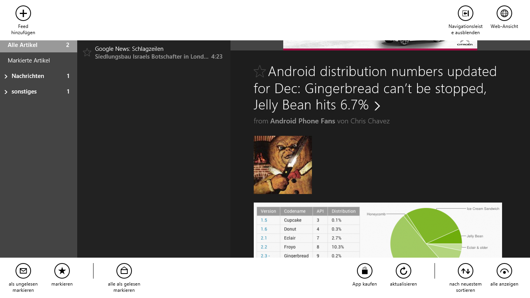530x298 pixels.
Task: Click the Feed hinzufügen plus icon
Action: click(x=23, y=13)
